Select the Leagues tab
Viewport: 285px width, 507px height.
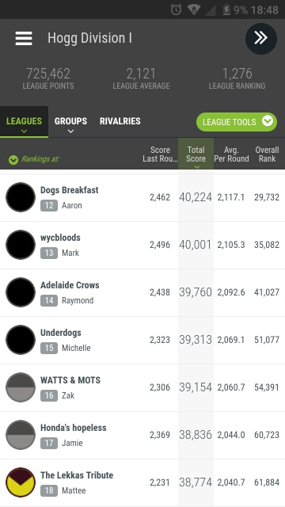[24, 122]
